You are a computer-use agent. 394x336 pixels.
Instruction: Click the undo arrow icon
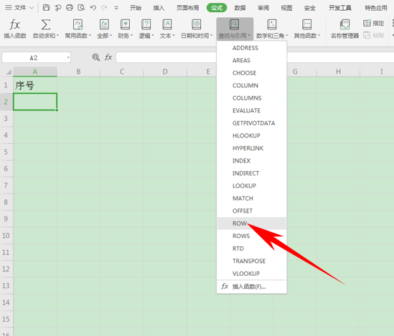click(93, 8)
